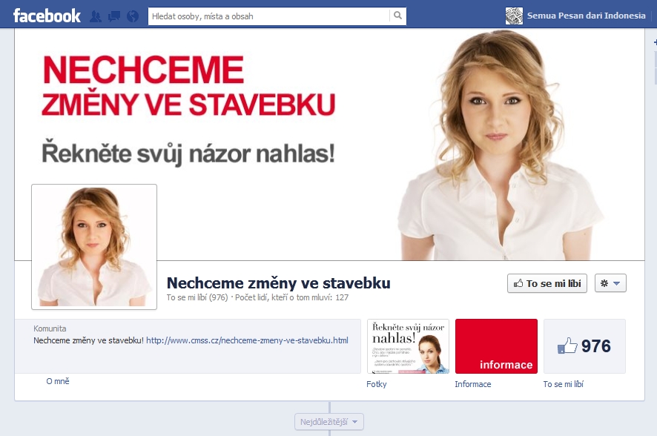Open the cmss.cz nechcete-zmeny-ve-stavebku link
The image size is (657, 436).
click(247, 340)
